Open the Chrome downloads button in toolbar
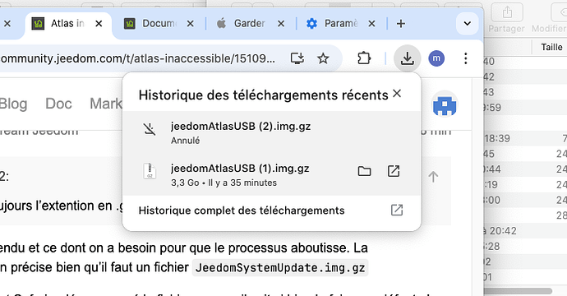567x296 pixels. click(x=407, y=58)
